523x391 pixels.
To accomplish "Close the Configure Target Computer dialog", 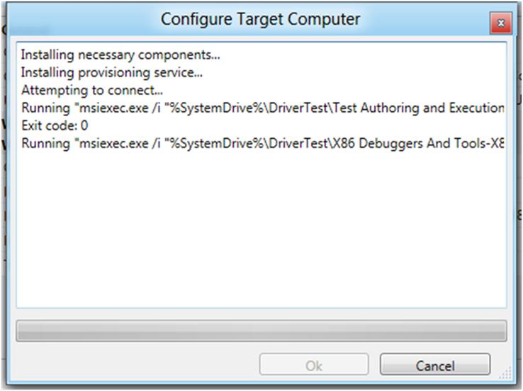I will [x=500, y=23].
